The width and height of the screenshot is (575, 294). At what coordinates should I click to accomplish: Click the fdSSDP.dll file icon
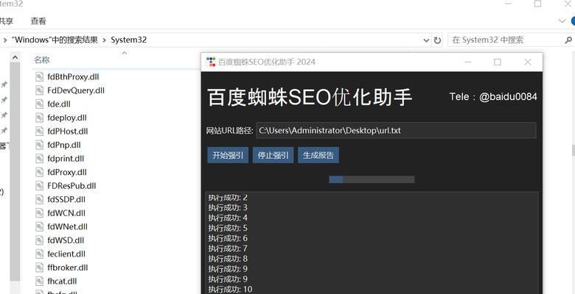pos(40,200)
